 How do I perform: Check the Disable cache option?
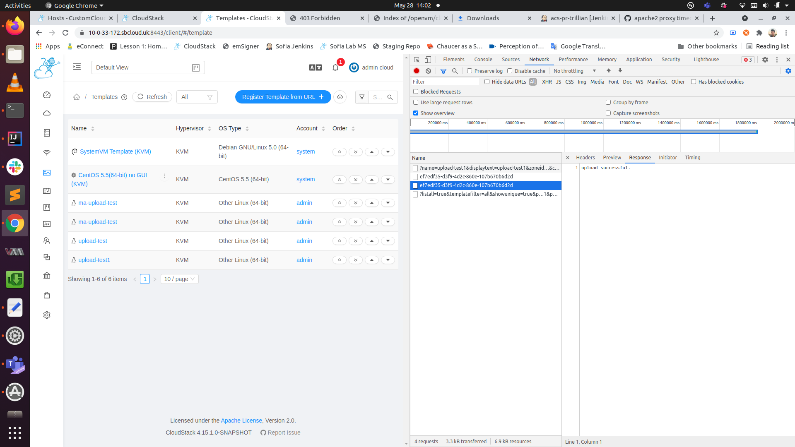(510, 71)
